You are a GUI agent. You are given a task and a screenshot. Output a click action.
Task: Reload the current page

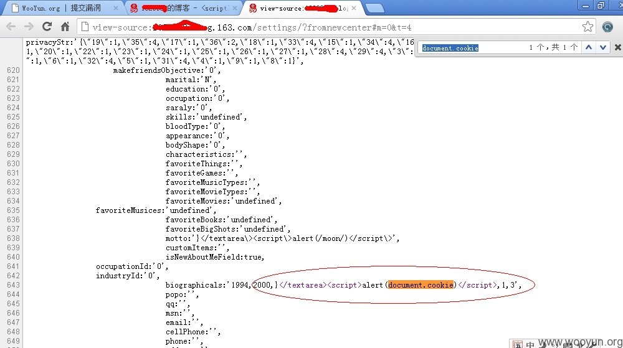coord(47,27)
